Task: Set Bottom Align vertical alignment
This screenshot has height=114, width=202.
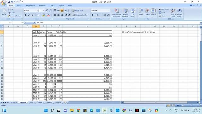Action: point(62,10)
